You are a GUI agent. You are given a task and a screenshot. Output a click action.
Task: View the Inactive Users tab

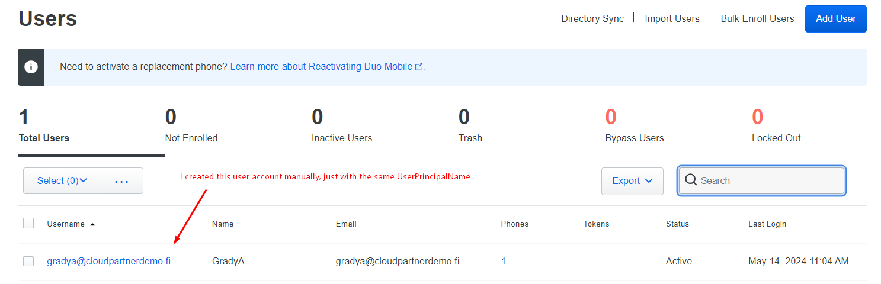pos(342,127)
